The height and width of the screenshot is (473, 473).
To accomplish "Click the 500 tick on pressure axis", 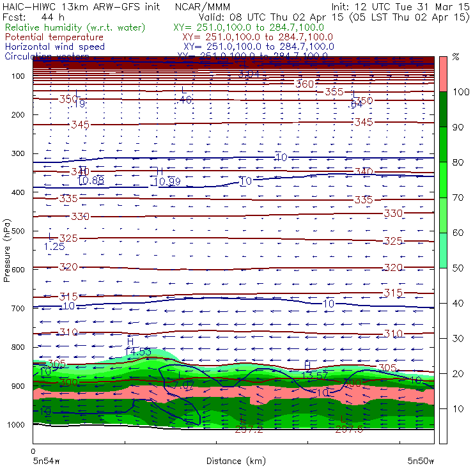I will (18, 231).
